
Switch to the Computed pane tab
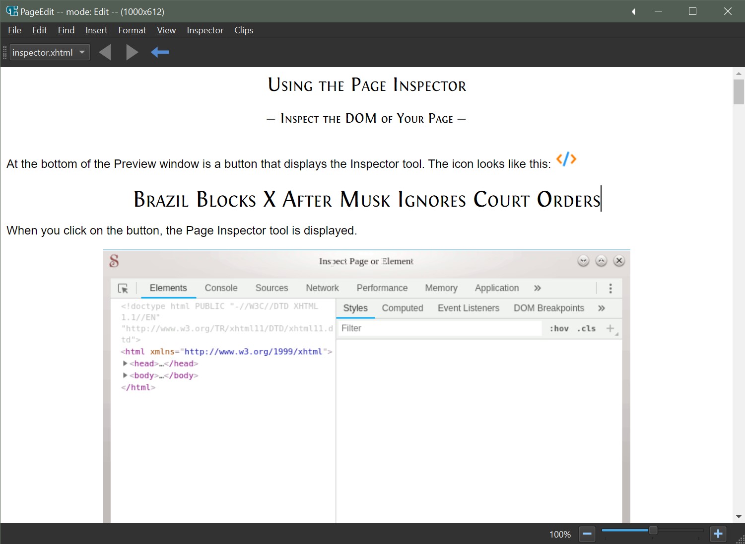click(x=403, y=308)
